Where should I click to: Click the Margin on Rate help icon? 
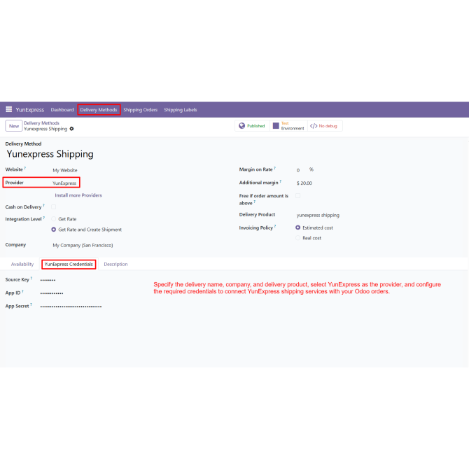[275, 168]
